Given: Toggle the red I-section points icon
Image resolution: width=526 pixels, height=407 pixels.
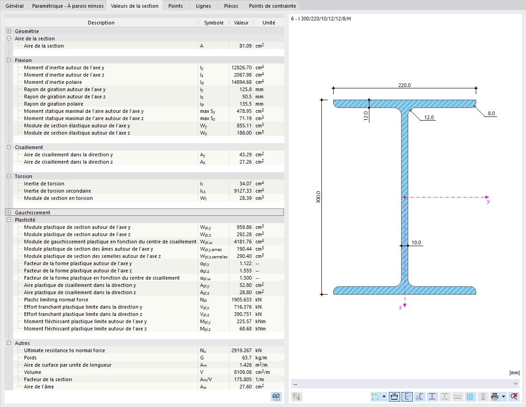Looking at the screenshot, I should pyautogui.click(x=432, y=397).
